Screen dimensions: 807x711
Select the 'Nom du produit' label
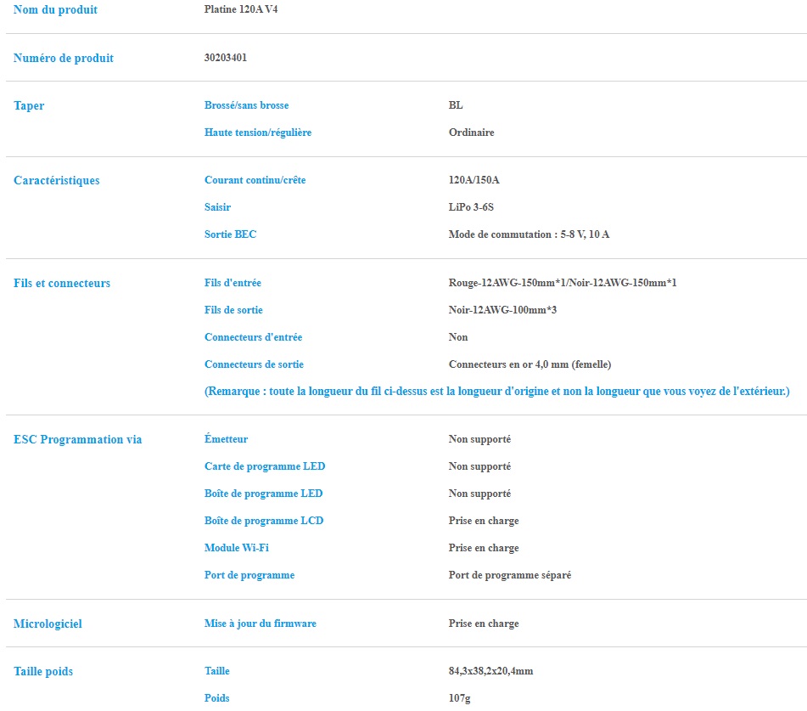55,10
